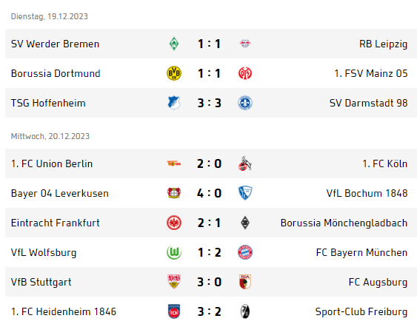
Task: Open the 1. FC Union Berlin team name
Action: [x=52, y=163]
